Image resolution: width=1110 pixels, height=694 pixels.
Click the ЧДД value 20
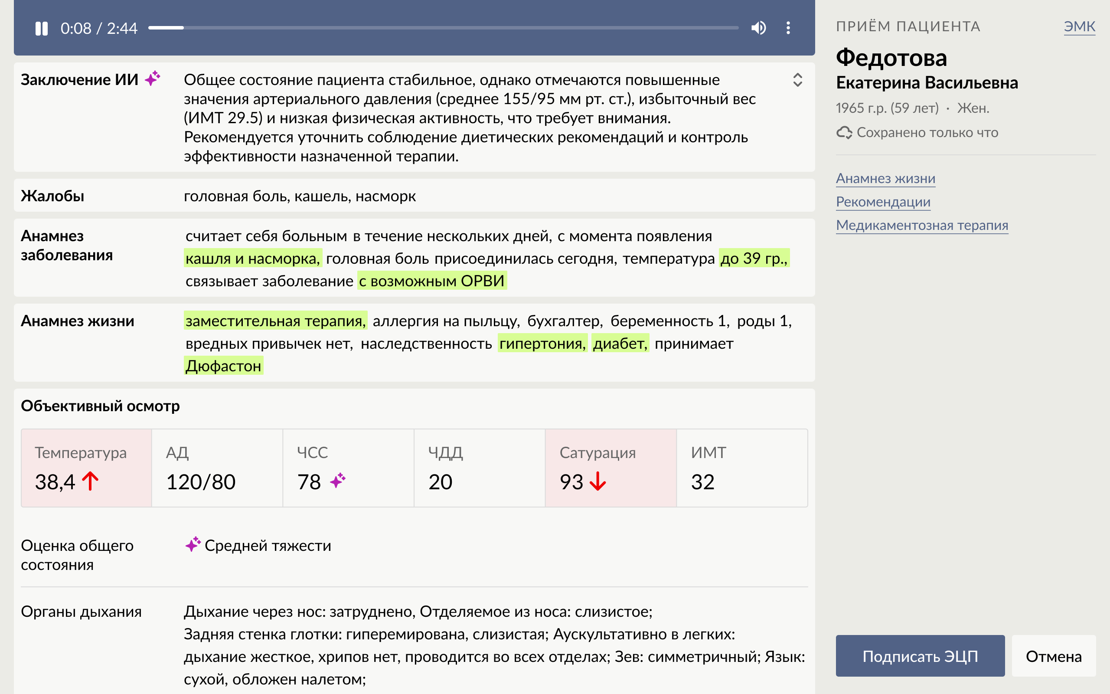pos(440,482)
